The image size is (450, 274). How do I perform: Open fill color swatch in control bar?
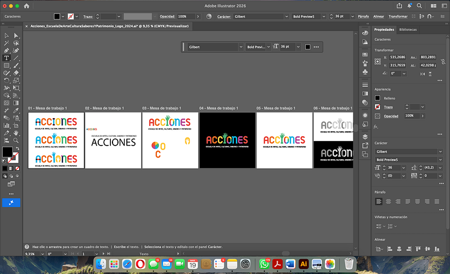(57, 16)
